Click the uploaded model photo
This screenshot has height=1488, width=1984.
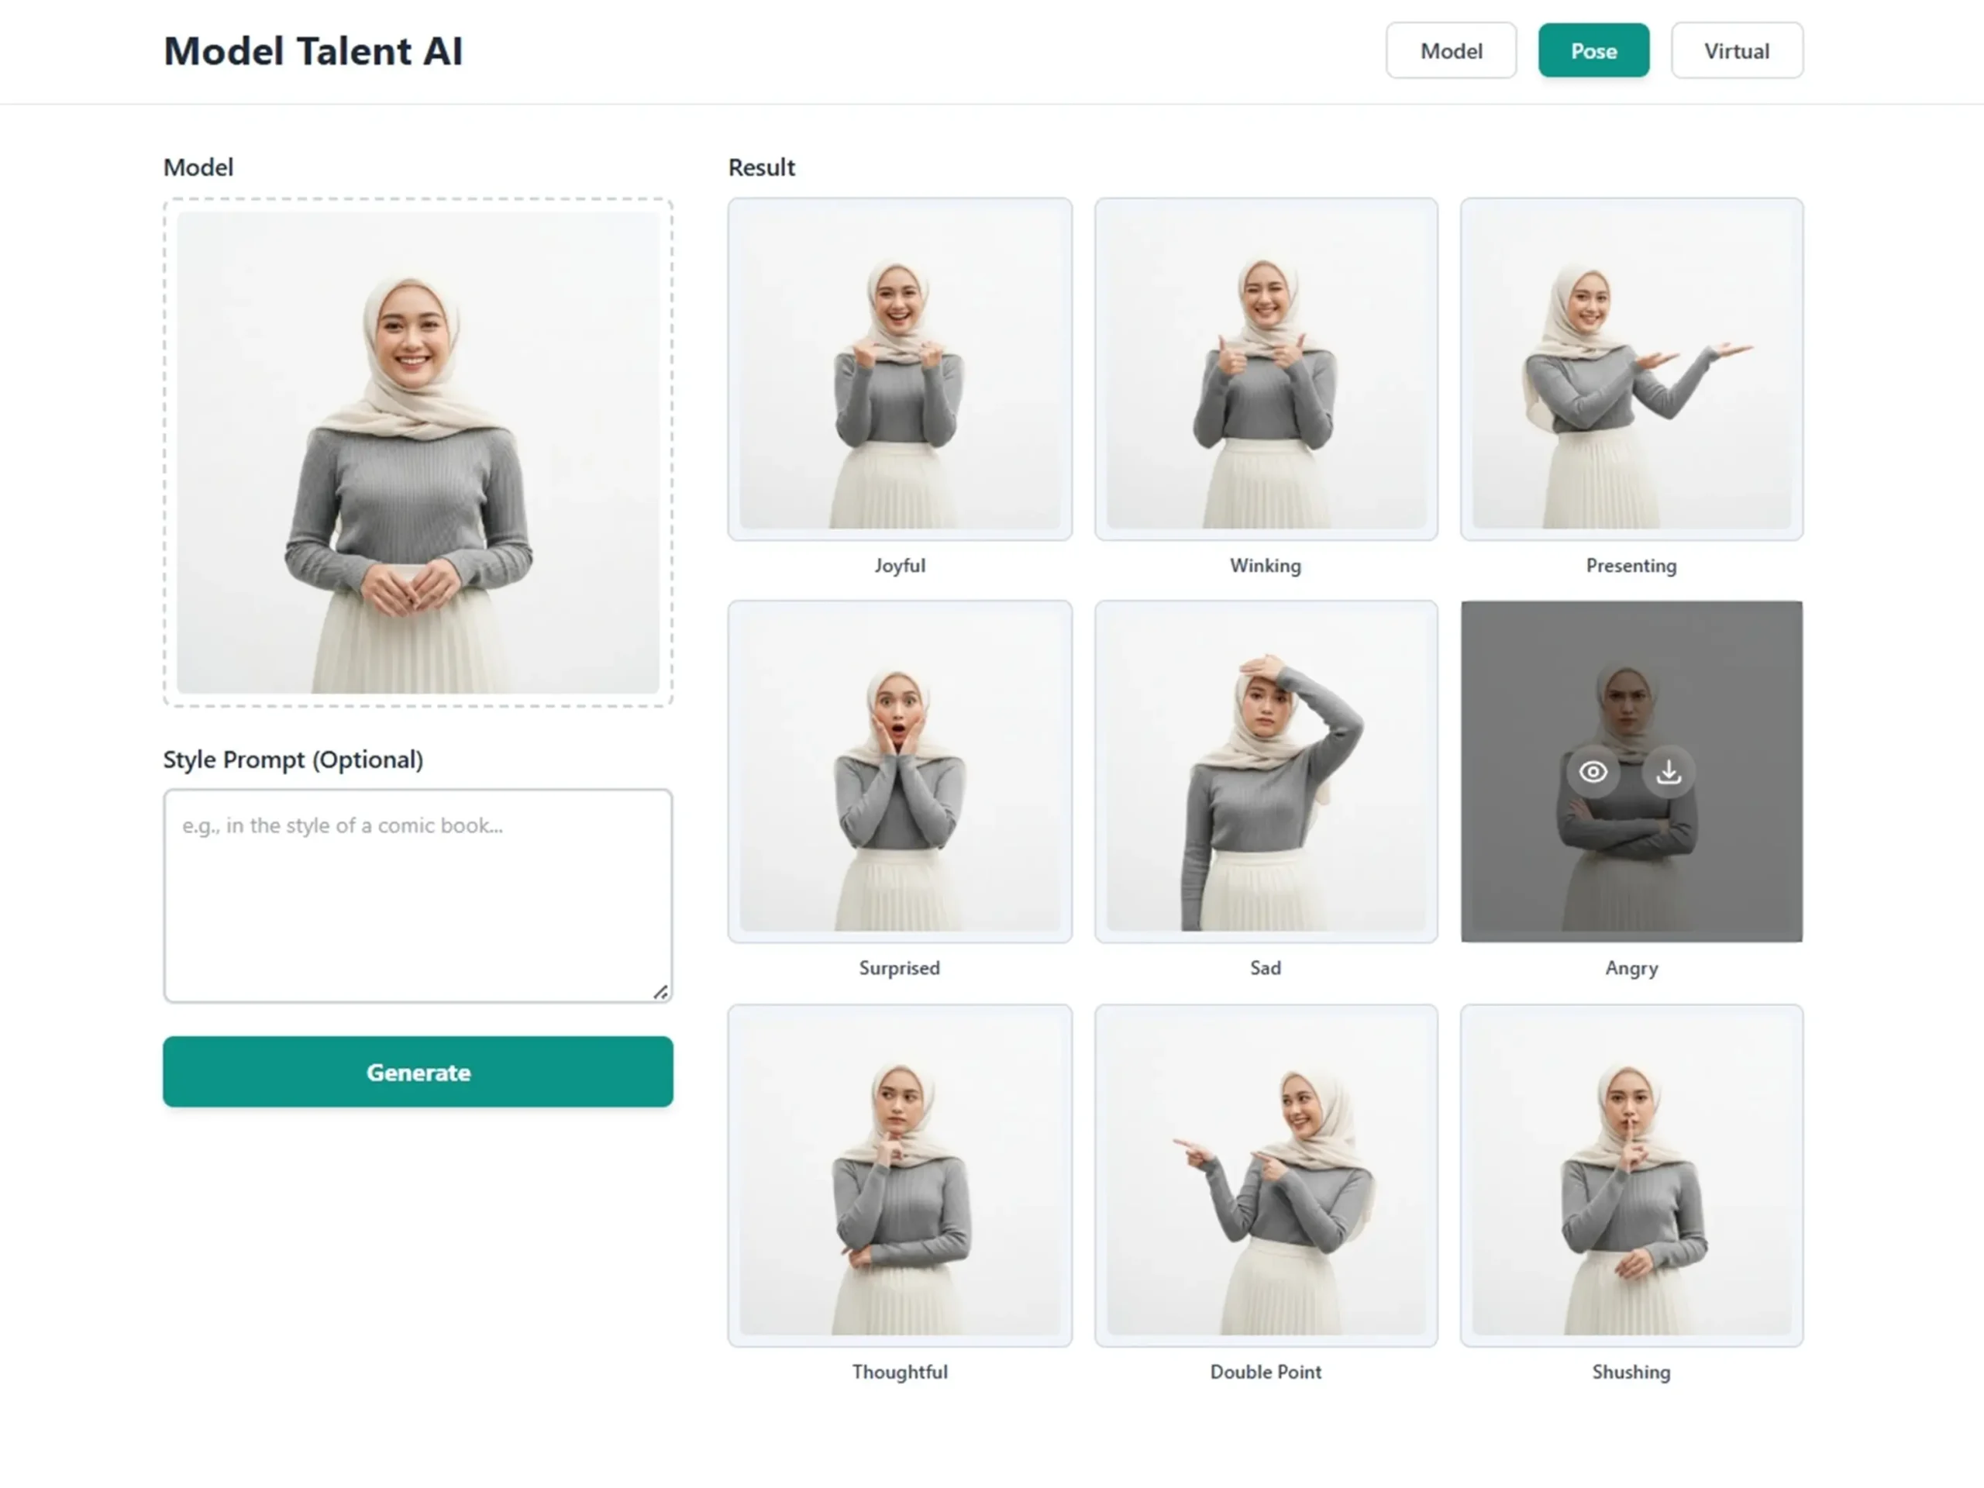[x=418, y=453]
